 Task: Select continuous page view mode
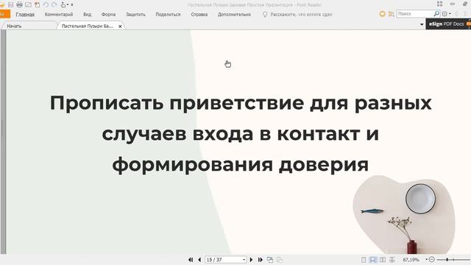(373, 260)
